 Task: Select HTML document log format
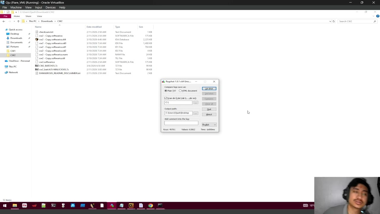(188, 91)
